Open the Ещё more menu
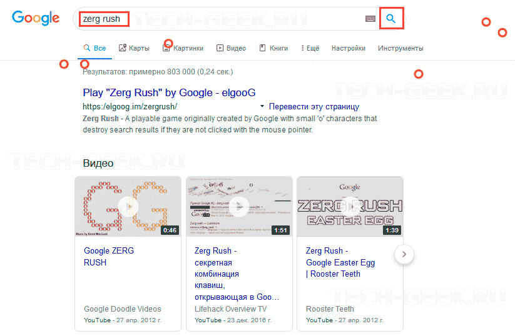 (x=310, y=48)
